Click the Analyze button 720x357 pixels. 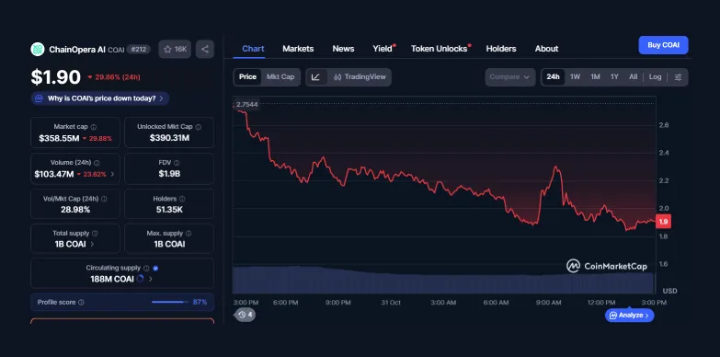(x=630, y=316)
